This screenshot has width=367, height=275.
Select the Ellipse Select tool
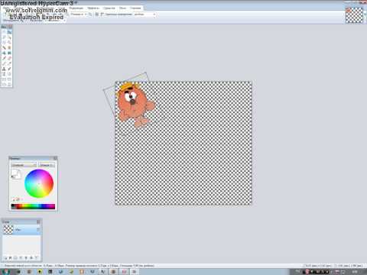click(x=4, y=43)
